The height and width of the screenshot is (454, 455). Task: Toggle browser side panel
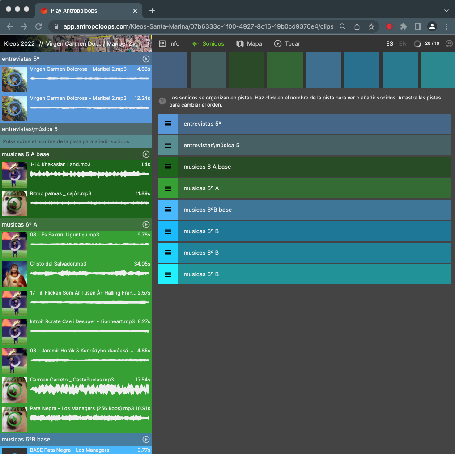(x=417, y=26)
